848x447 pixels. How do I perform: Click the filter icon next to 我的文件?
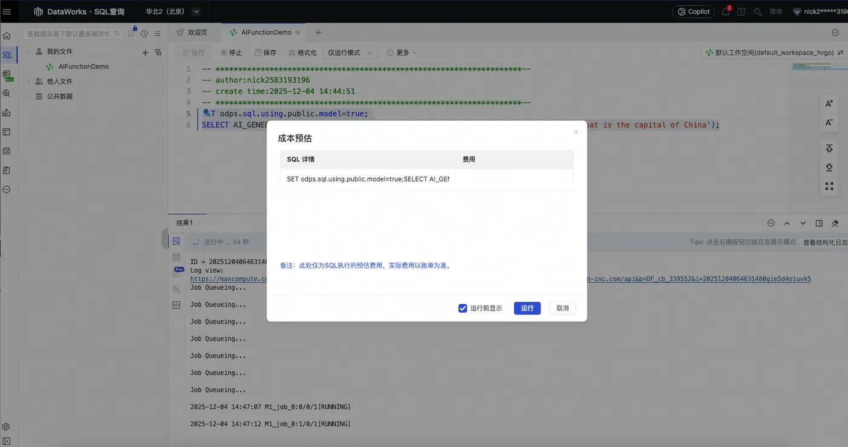tap(158, 53)
